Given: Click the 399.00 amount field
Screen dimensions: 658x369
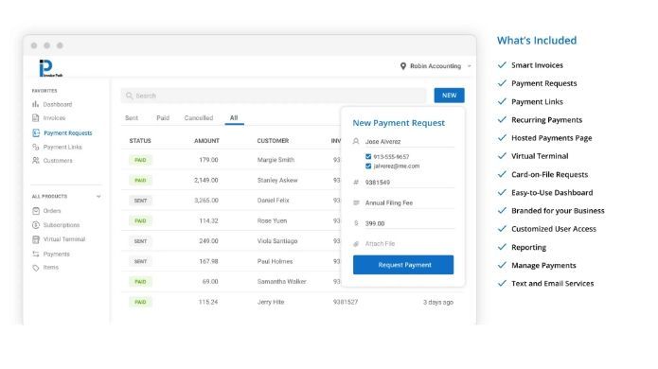Looking at the screenshot, I should click(409, 223).
